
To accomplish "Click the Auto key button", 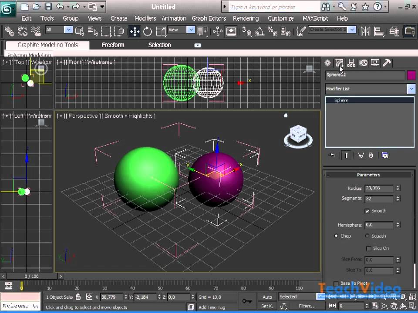I will pos(267,297).
